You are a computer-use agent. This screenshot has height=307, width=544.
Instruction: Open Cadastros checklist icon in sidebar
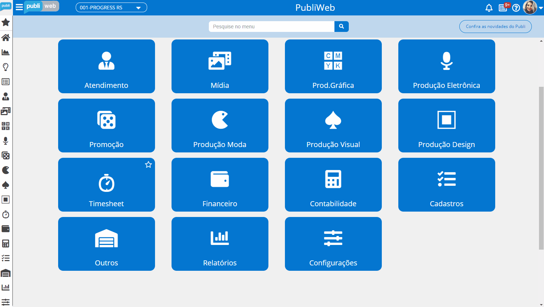[x=6, y=258]
